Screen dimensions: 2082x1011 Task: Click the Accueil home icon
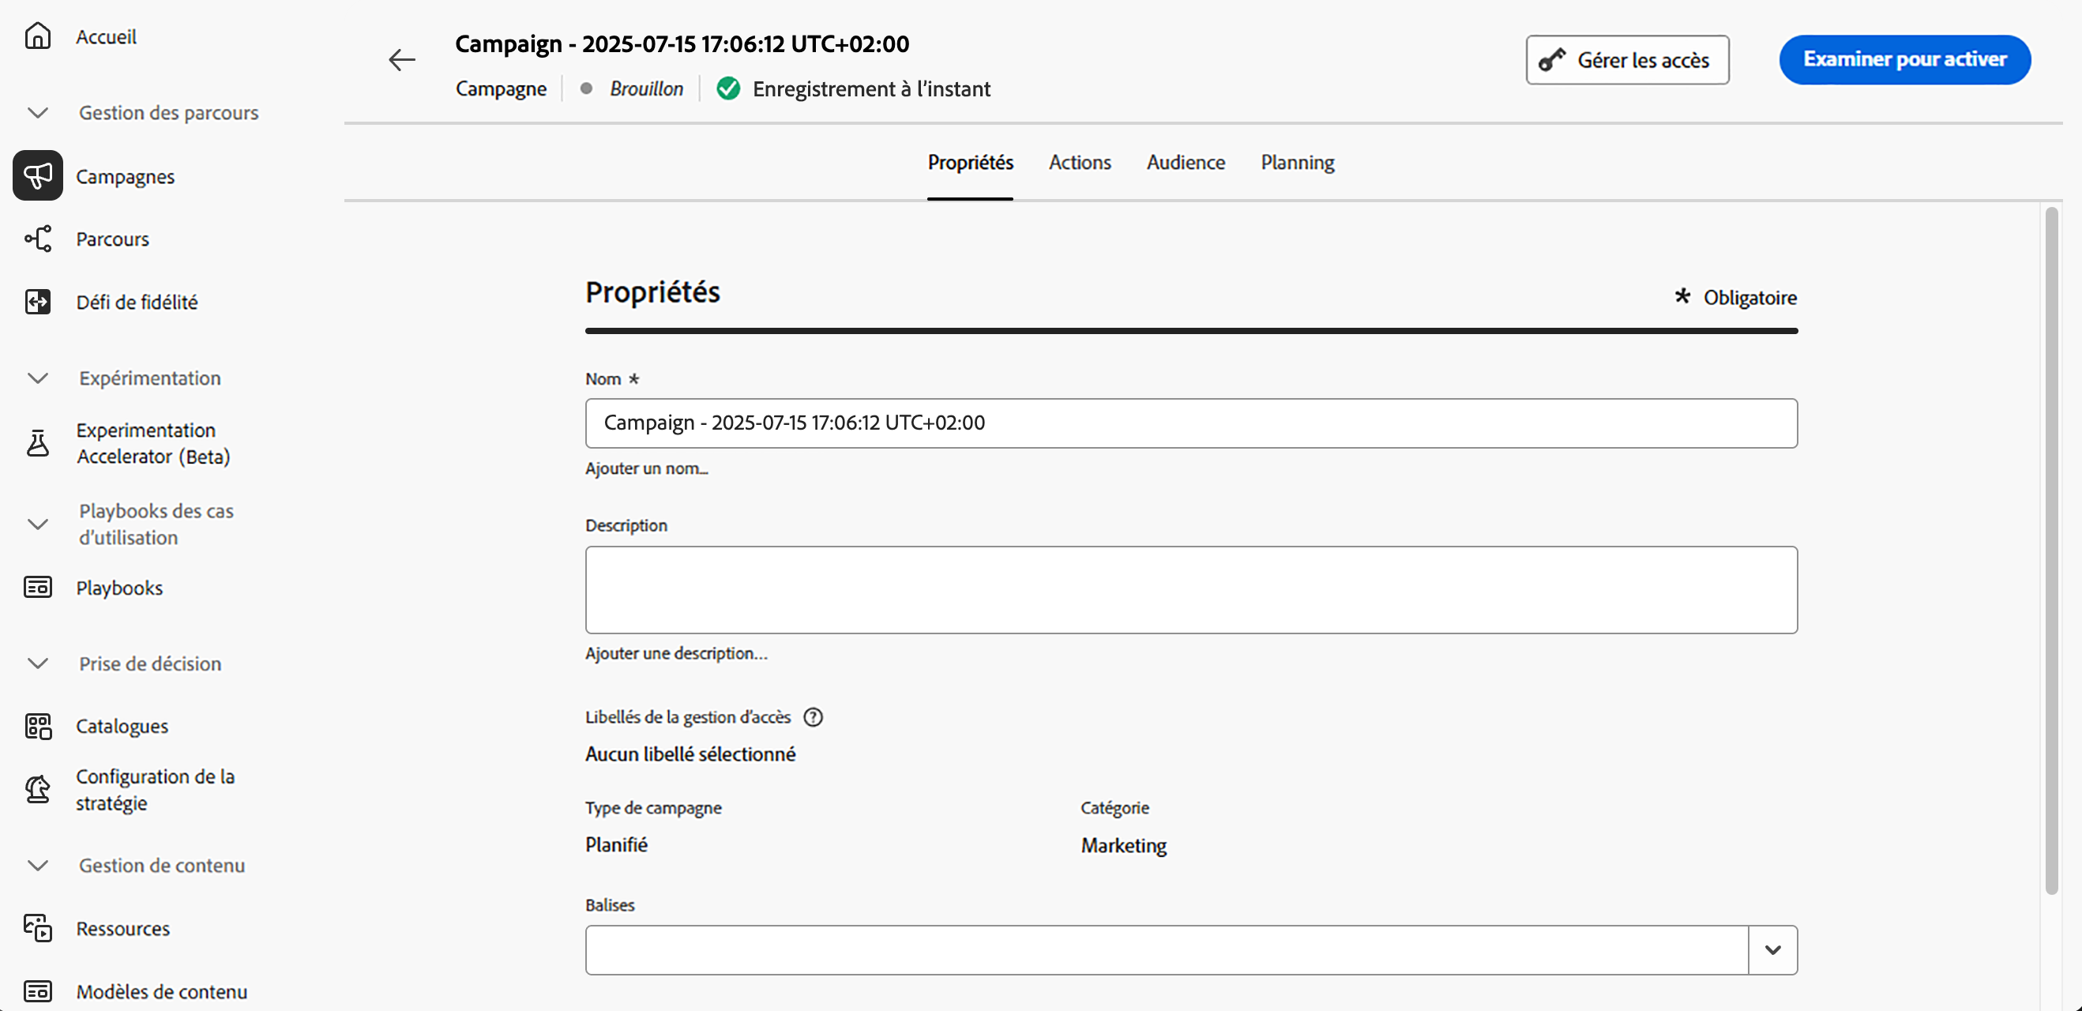click(x=37, y=36)
